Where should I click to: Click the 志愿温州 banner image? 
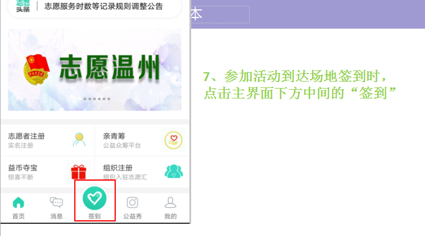click(95, 70)
